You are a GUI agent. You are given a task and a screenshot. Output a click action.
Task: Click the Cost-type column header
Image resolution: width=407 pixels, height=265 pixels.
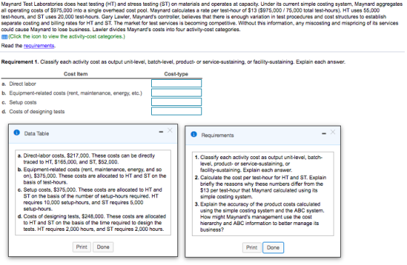click(x=176, y=74)
